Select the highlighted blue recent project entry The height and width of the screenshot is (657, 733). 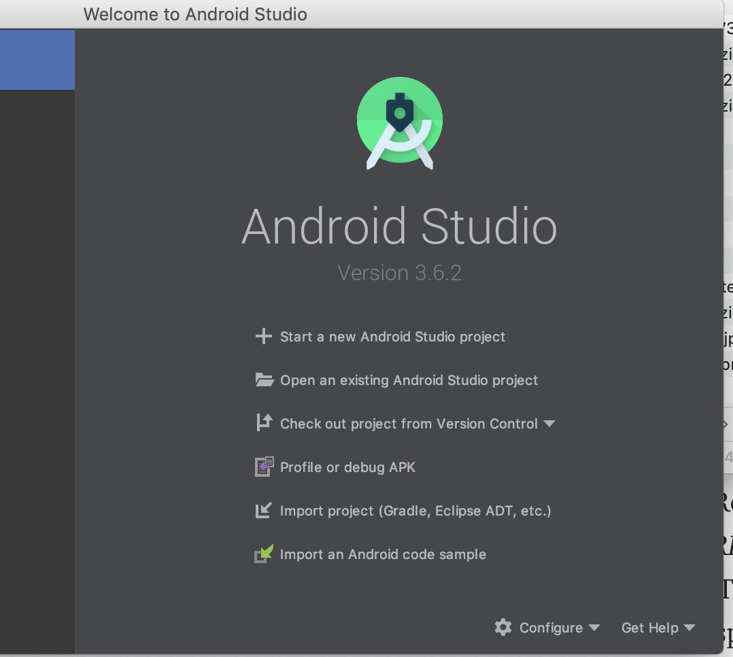pyautogui.click(x=37, y=59)
